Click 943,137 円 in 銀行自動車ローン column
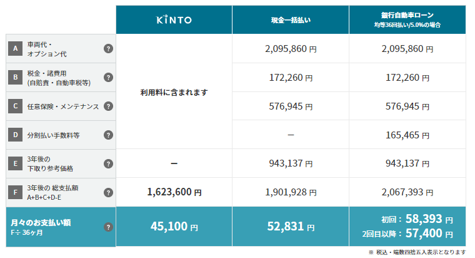The width and height of the screenshot is (475, 258). 407,163
